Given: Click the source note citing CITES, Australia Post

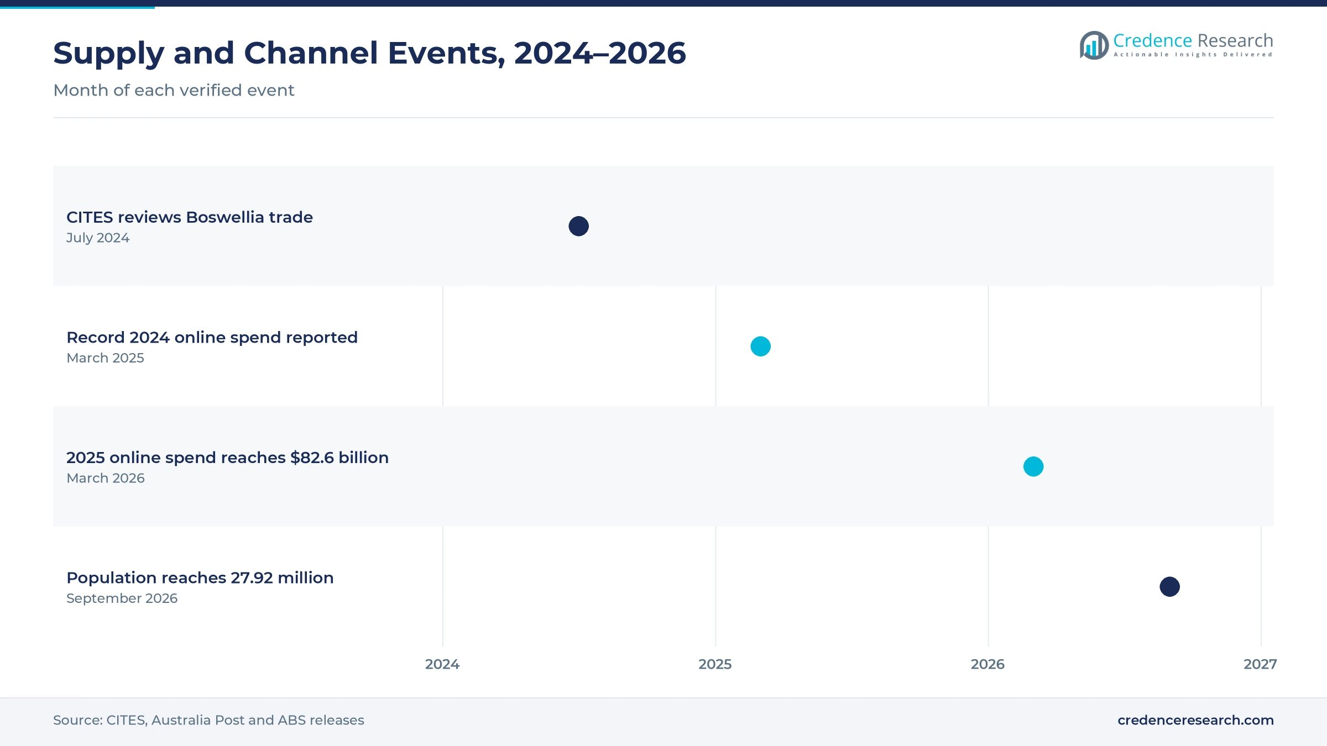Looking at the screenshot, I should 208,720.
